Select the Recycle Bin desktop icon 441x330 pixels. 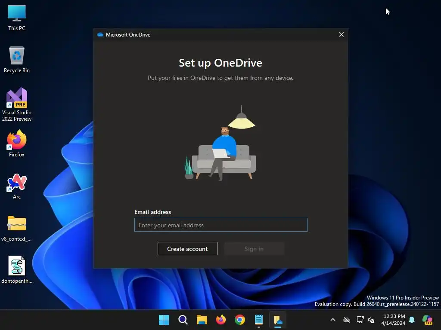(x=17, y=60)
